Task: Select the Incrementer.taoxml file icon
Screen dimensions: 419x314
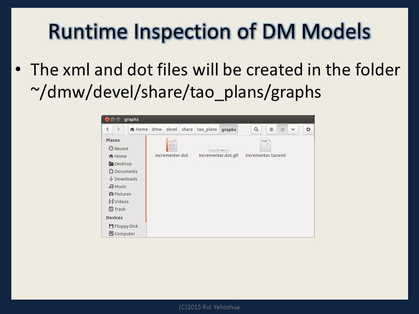Action: click(x=265, y=144)
